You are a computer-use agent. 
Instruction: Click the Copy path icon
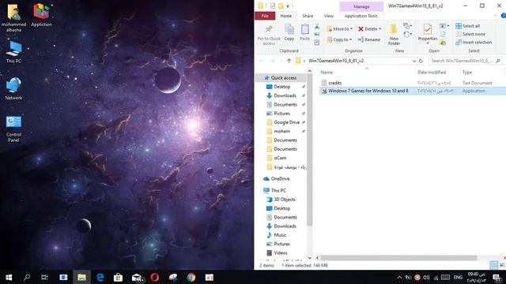[x=317, y=34]
